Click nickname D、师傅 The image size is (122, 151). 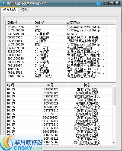coord(40,41)
